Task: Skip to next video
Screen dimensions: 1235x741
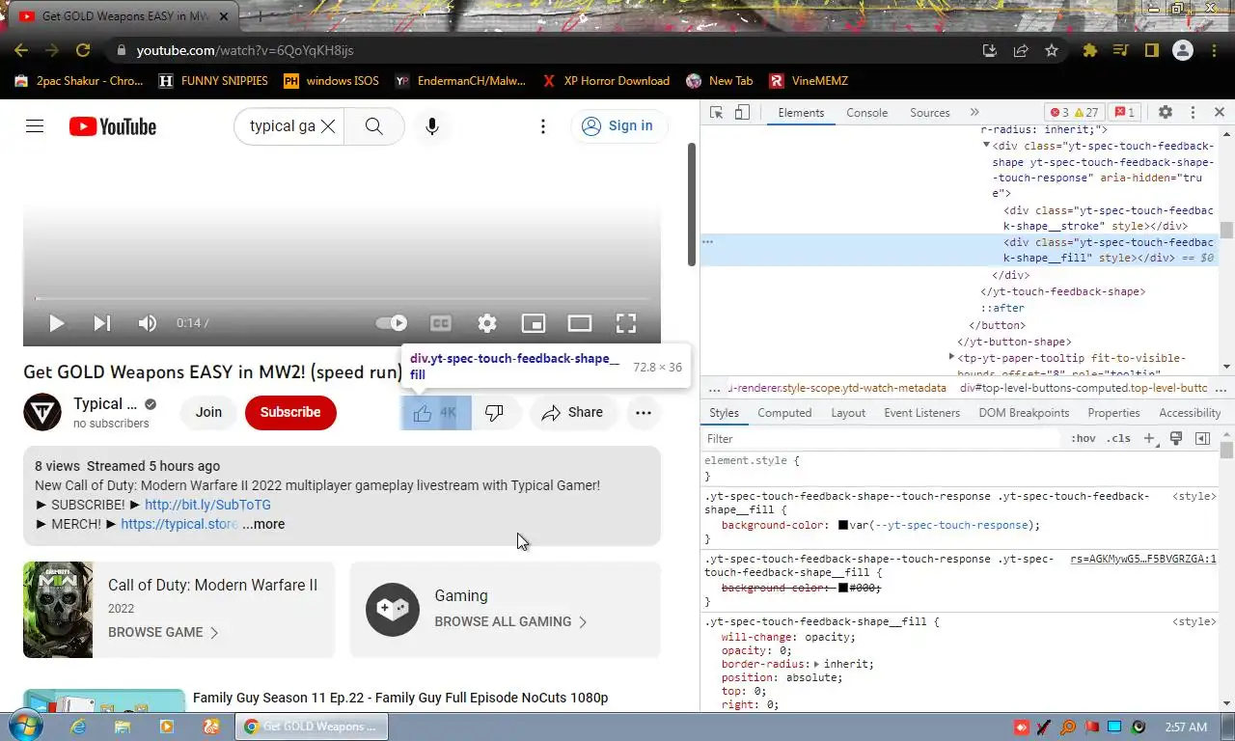Action: 101,323
